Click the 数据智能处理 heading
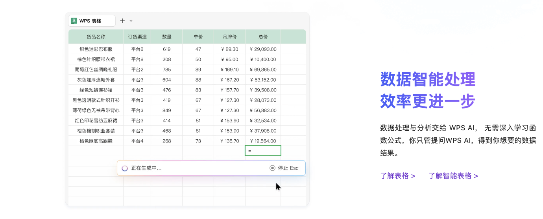Screen dimensions: 543x219 [428, 80]
